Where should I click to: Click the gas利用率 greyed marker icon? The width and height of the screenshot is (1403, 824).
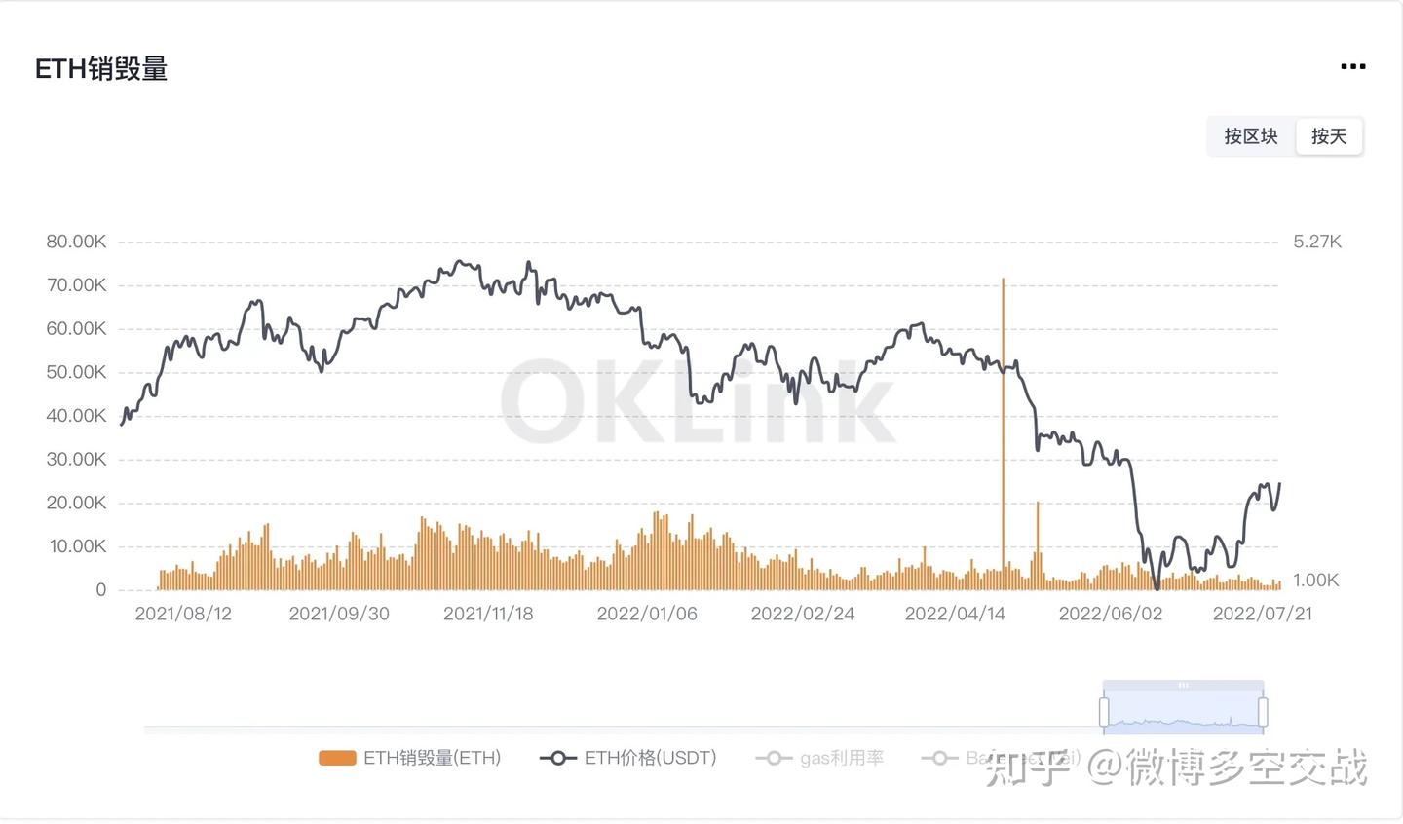point(774,758)
